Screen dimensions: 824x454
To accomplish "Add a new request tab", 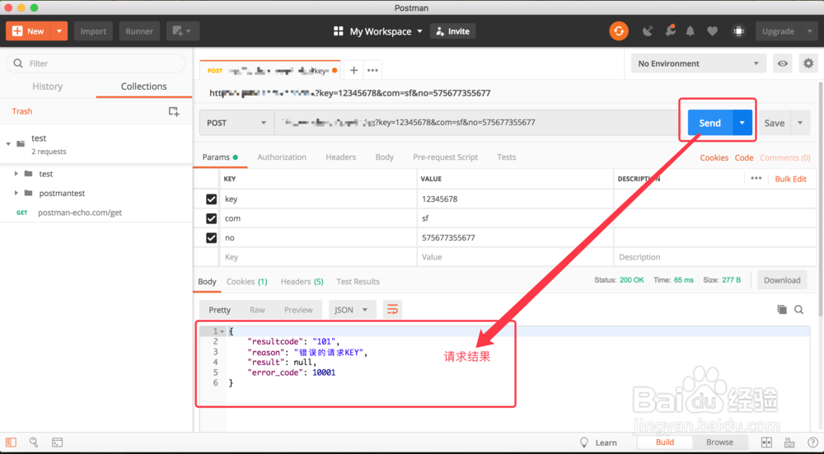I will pos(353,70).
